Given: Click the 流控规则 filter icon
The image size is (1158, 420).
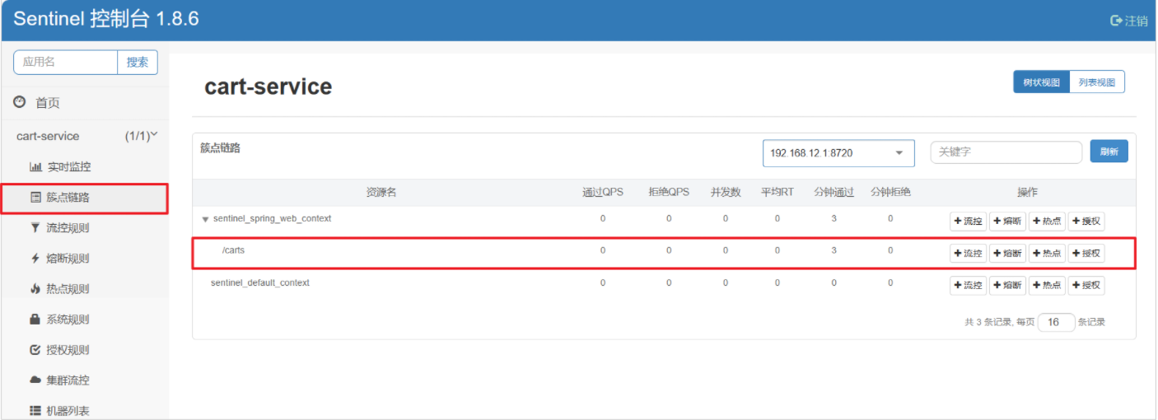Looking at the screenshot, I should [x=35, y=227].
